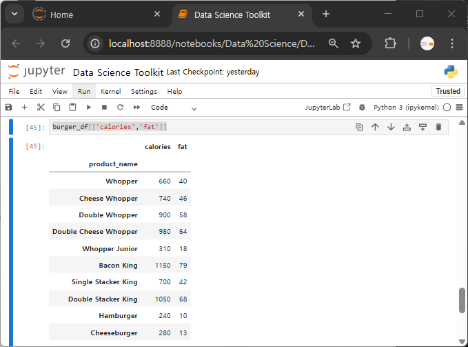Open the Edit menu
This screenshot has width=468, height=347.
point(36,91)
